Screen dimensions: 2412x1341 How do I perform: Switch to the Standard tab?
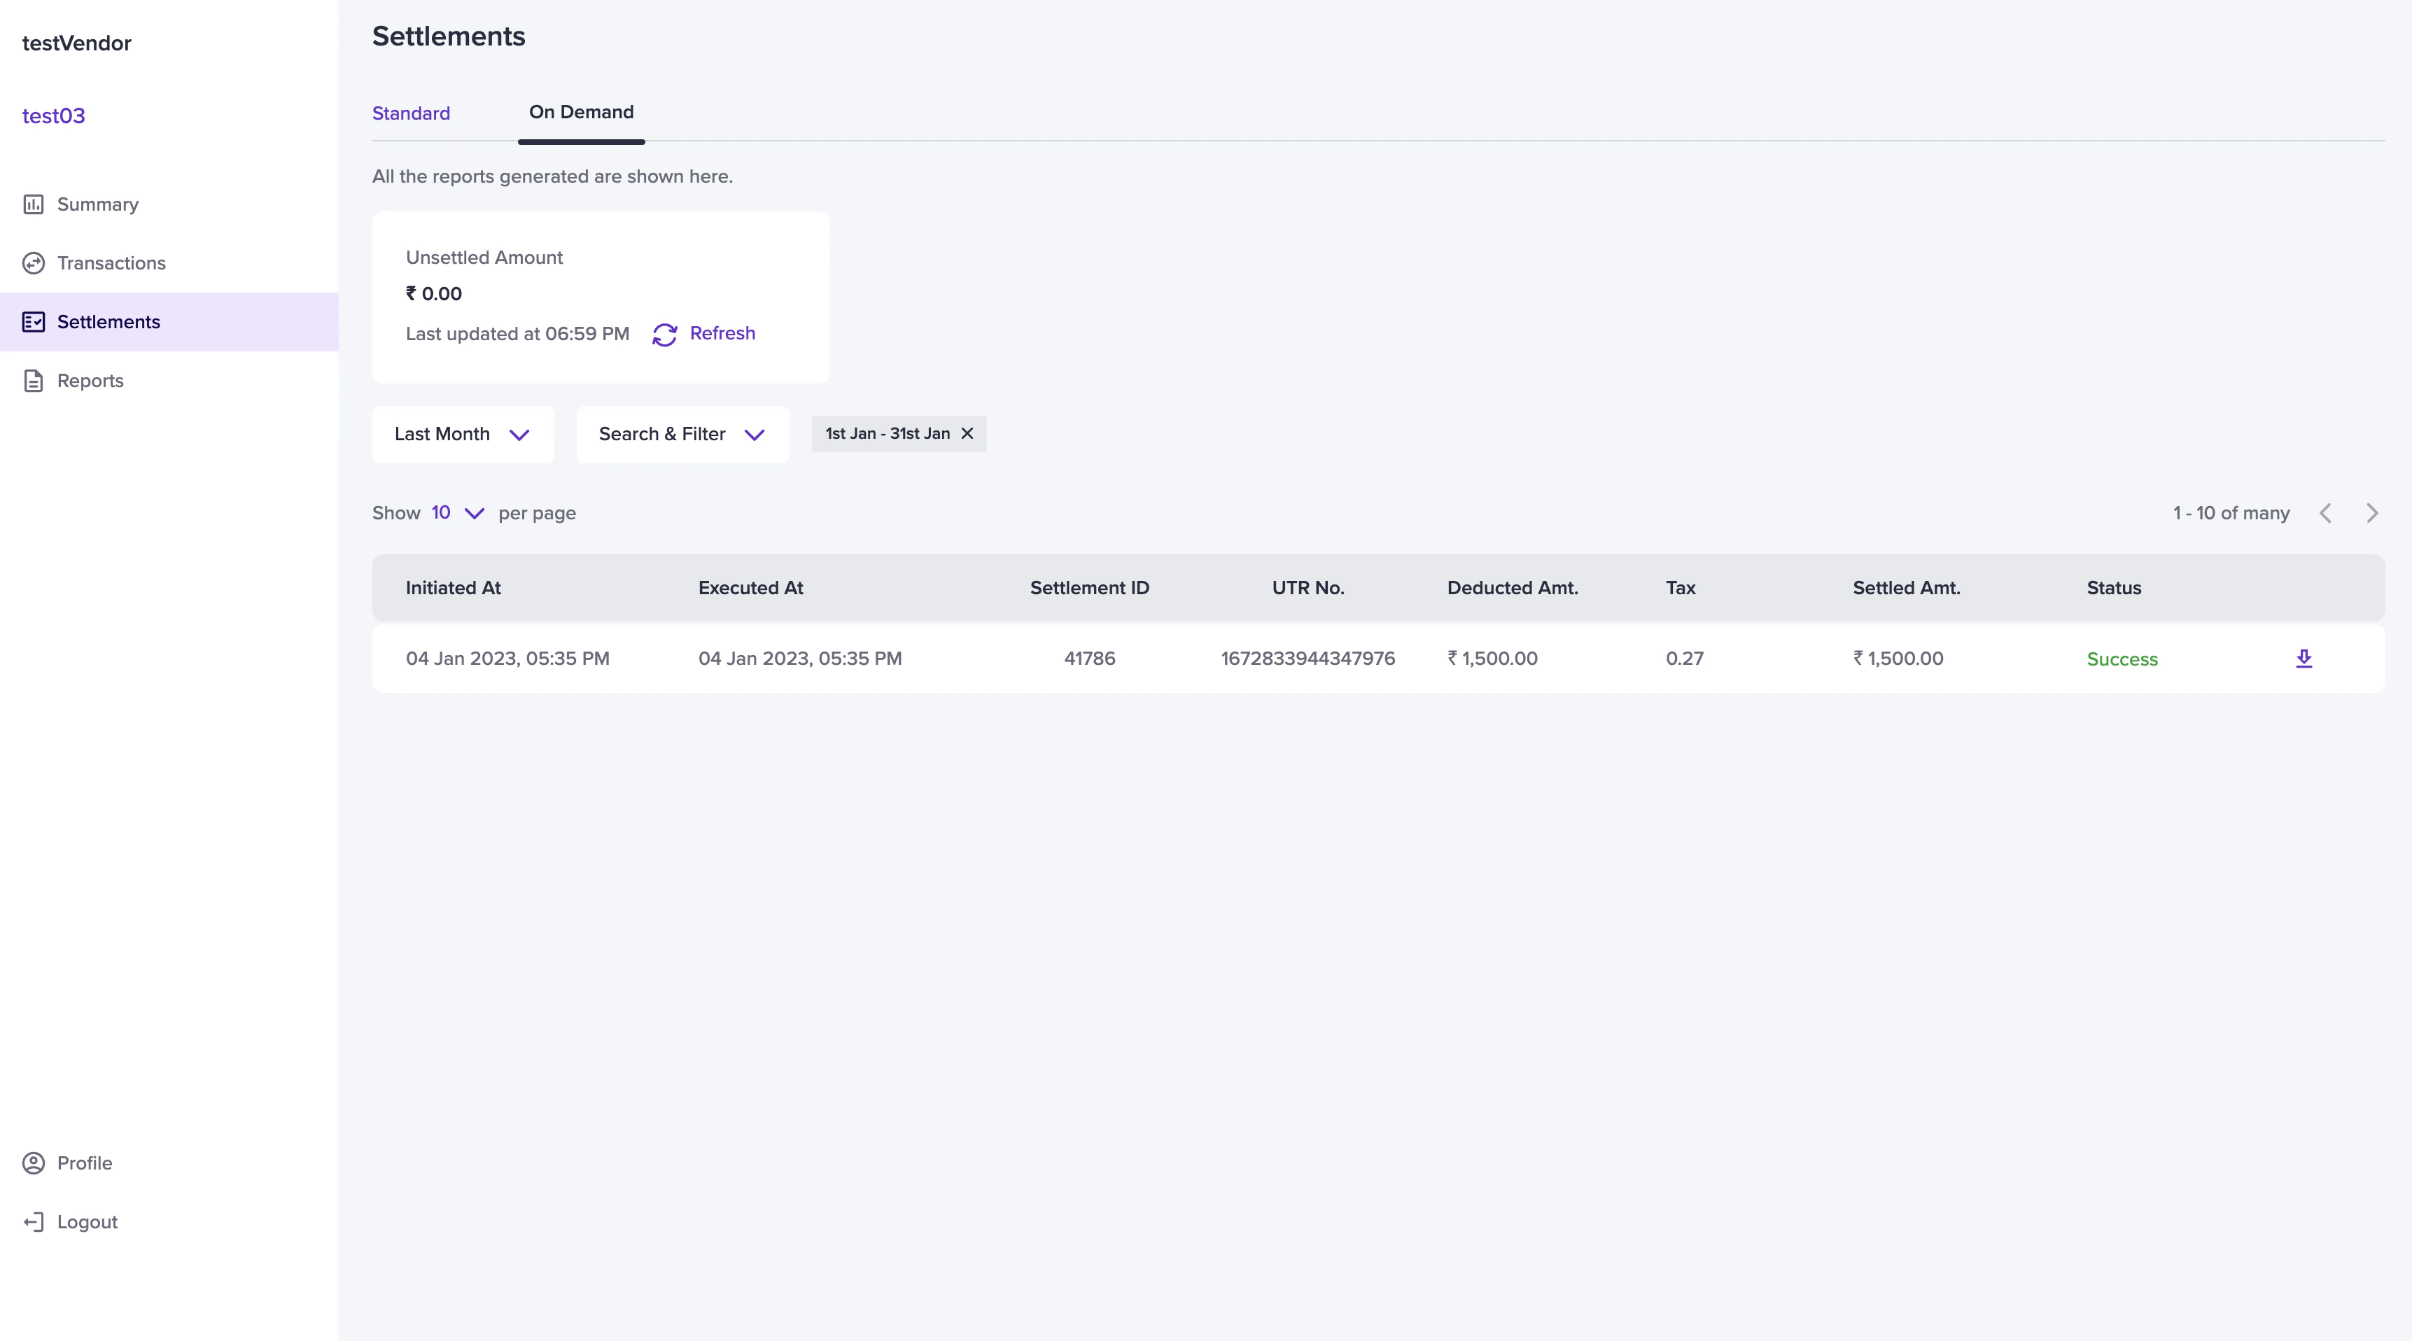(411, 113)
